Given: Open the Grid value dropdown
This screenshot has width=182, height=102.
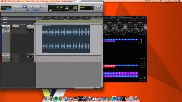Looking at the screenshot, I should pos(92,7).
